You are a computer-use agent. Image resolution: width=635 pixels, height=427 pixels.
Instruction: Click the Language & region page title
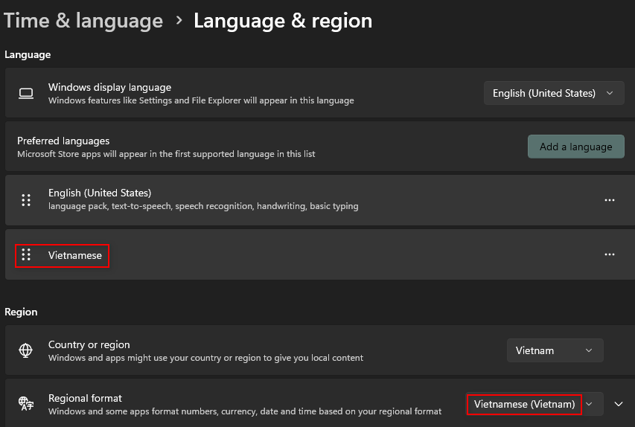[283, 21]
